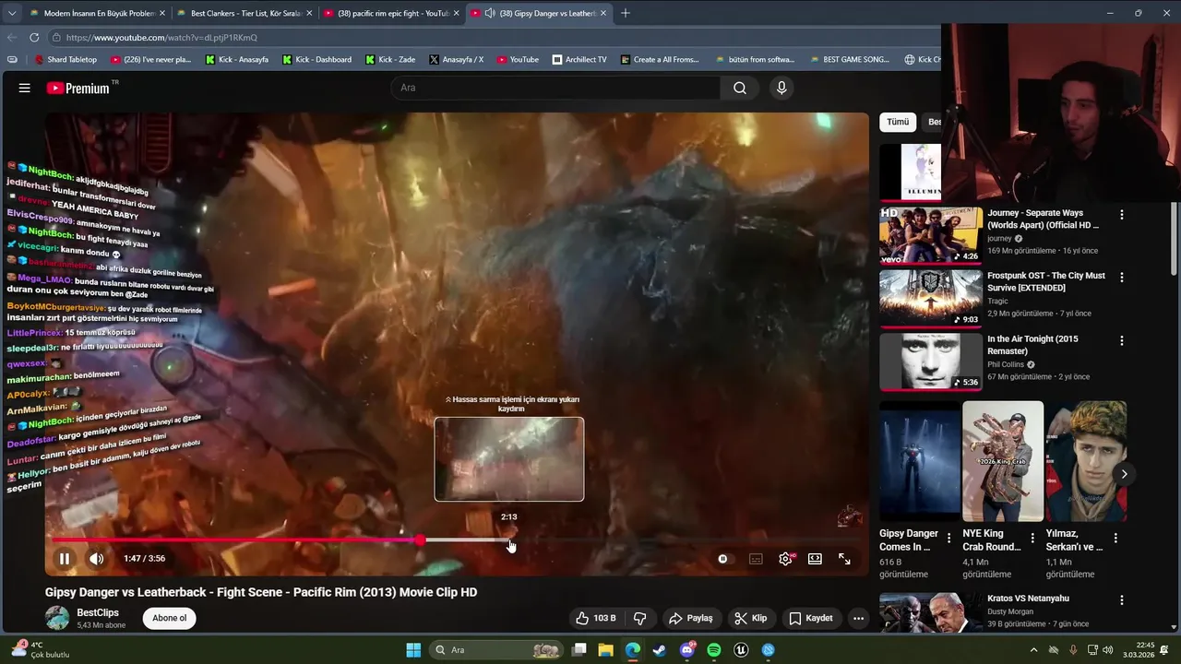1181x664 pixels.
Task: Click the Windows taskbar search box
Action: [496, 650]
